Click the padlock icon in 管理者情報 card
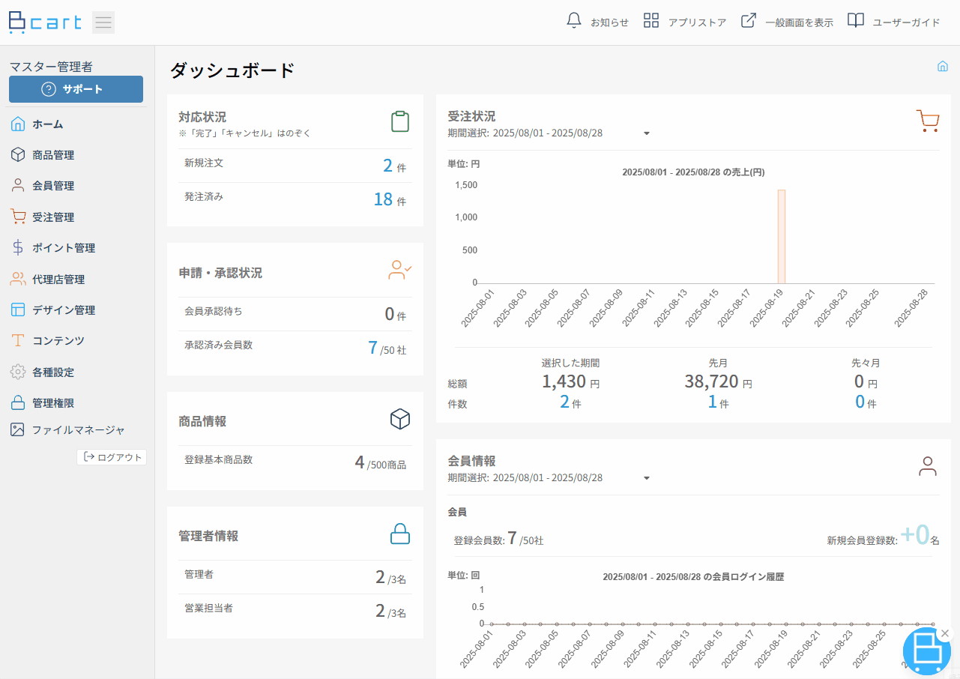The height and width of the screenshot is (679, 960). pyautogui.click(x=400, y=534)
